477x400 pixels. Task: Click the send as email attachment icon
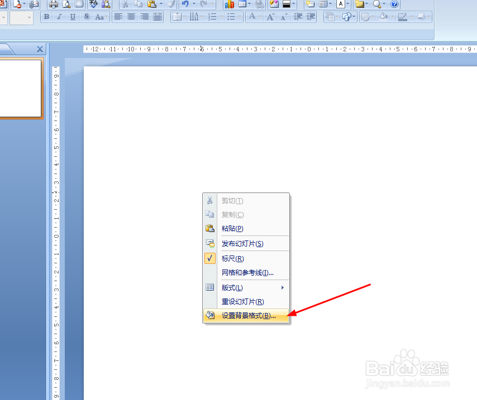pyautogui.click(x=34, y=4)
